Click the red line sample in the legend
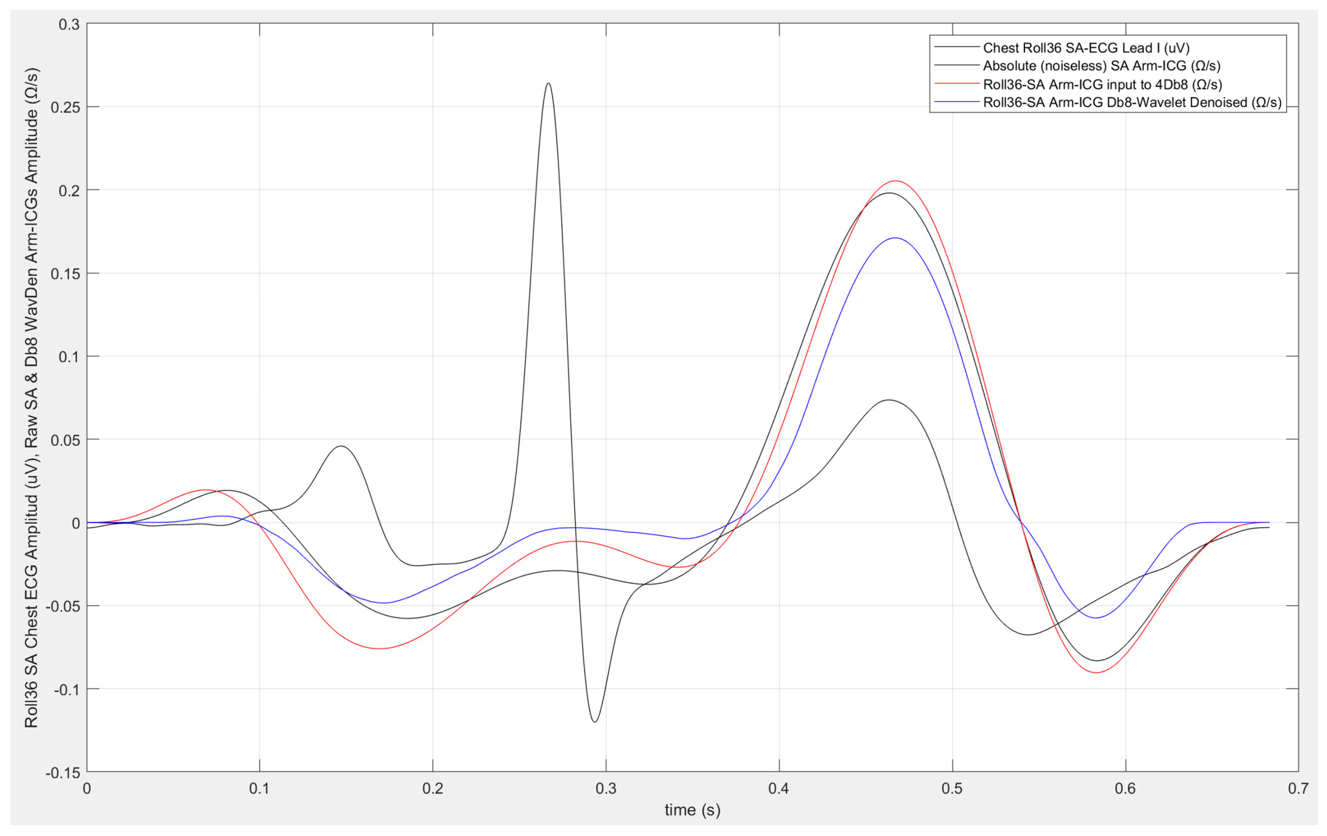The width and height of the screenshot is (1327, 836). (957, 84)
